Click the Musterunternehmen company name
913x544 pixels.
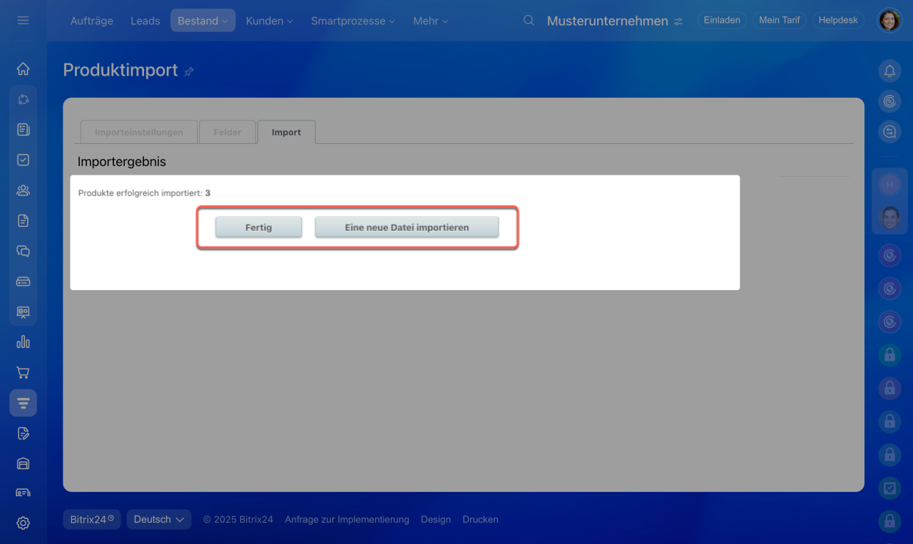click(x=608, y=21)
